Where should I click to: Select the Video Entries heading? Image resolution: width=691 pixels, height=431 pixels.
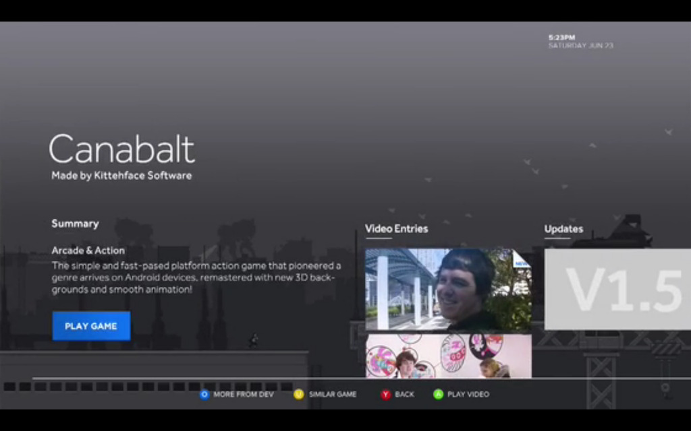pos(396,229)
